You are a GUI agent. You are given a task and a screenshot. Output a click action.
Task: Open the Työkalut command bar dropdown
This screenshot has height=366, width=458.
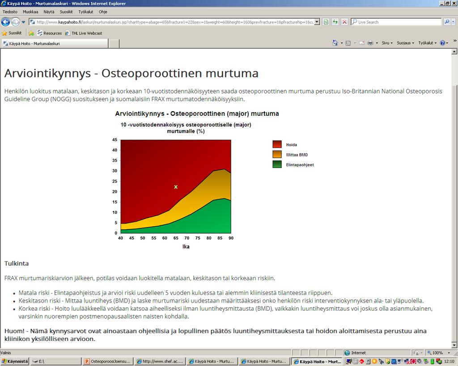click(x=427, y=43)
